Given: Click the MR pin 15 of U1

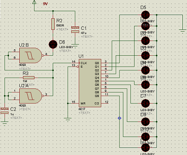Looking at the screenshot, I should click(75, 103).
